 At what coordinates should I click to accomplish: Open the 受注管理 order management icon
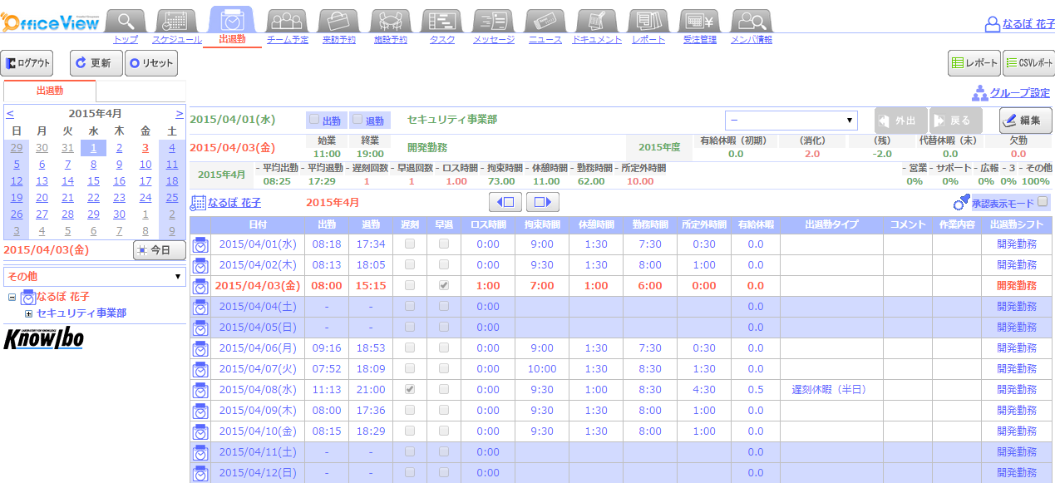click(700, 20)
